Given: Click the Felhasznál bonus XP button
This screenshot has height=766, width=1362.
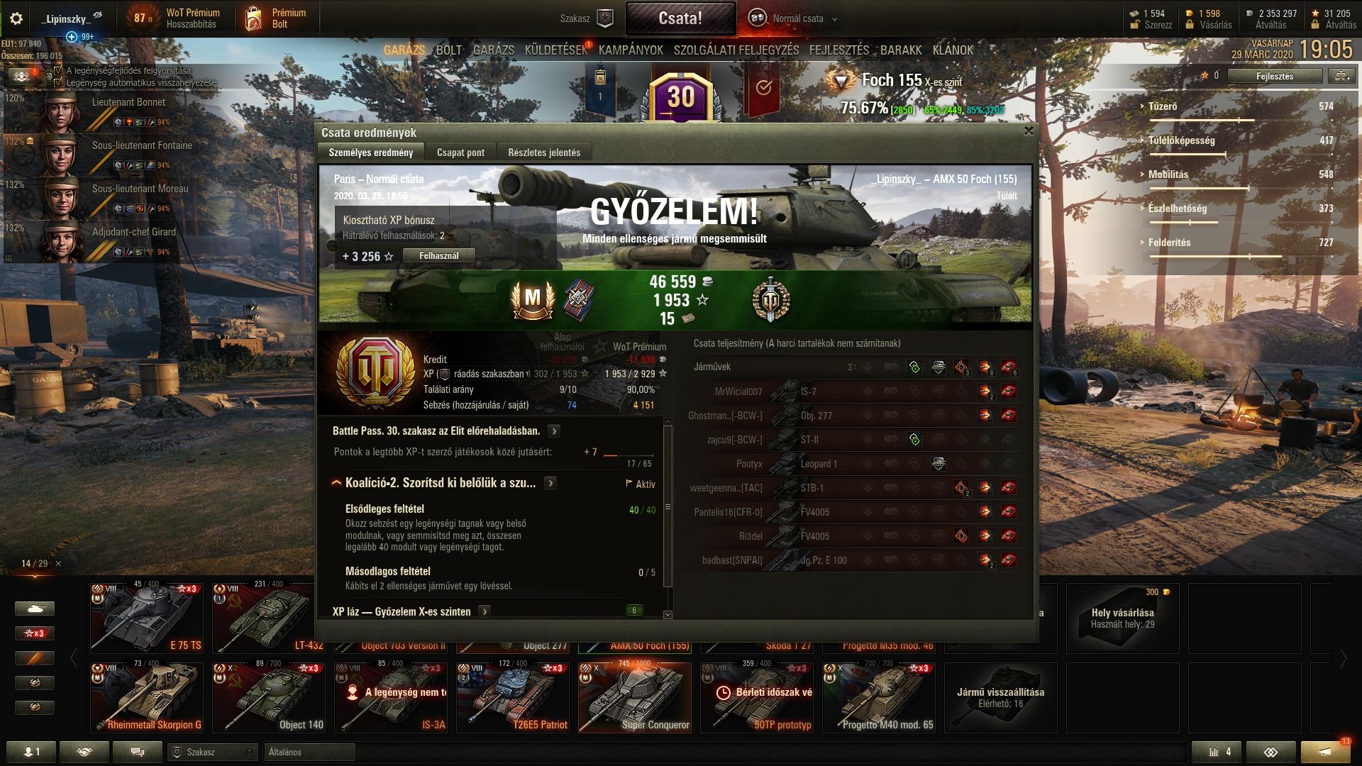Looking at the screenshot, I should [439, 256].
